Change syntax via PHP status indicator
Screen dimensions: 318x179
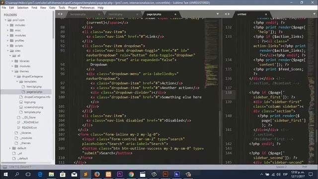305,167
